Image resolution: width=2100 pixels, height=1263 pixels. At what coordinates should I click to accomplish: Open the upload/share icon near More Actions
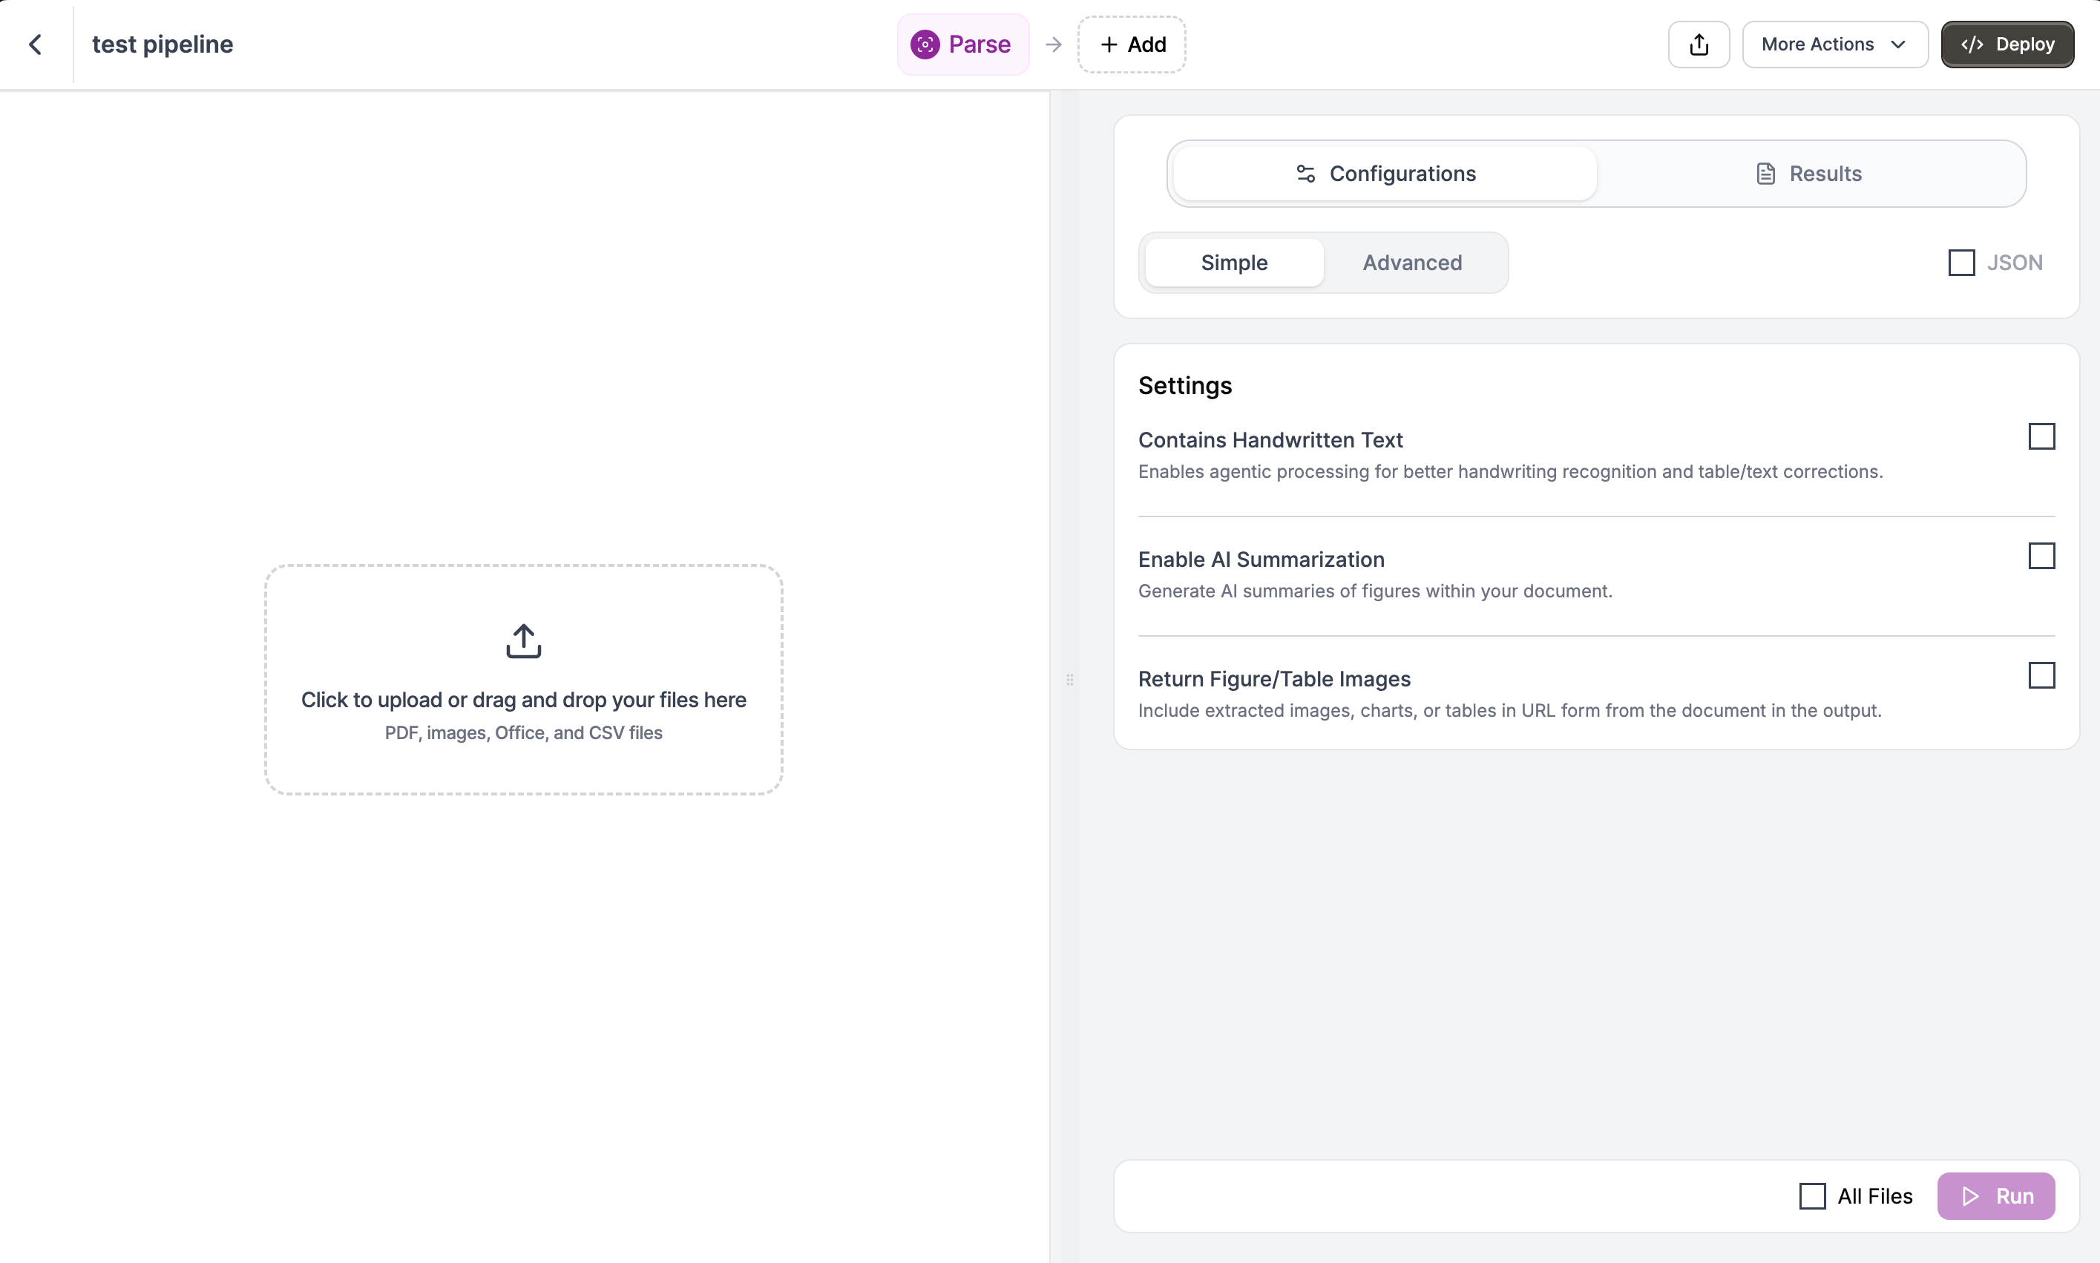click(x=1699, y=43)
